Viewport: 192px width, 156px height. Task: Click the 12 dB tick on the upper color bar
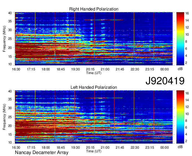(x=187, y=27)
